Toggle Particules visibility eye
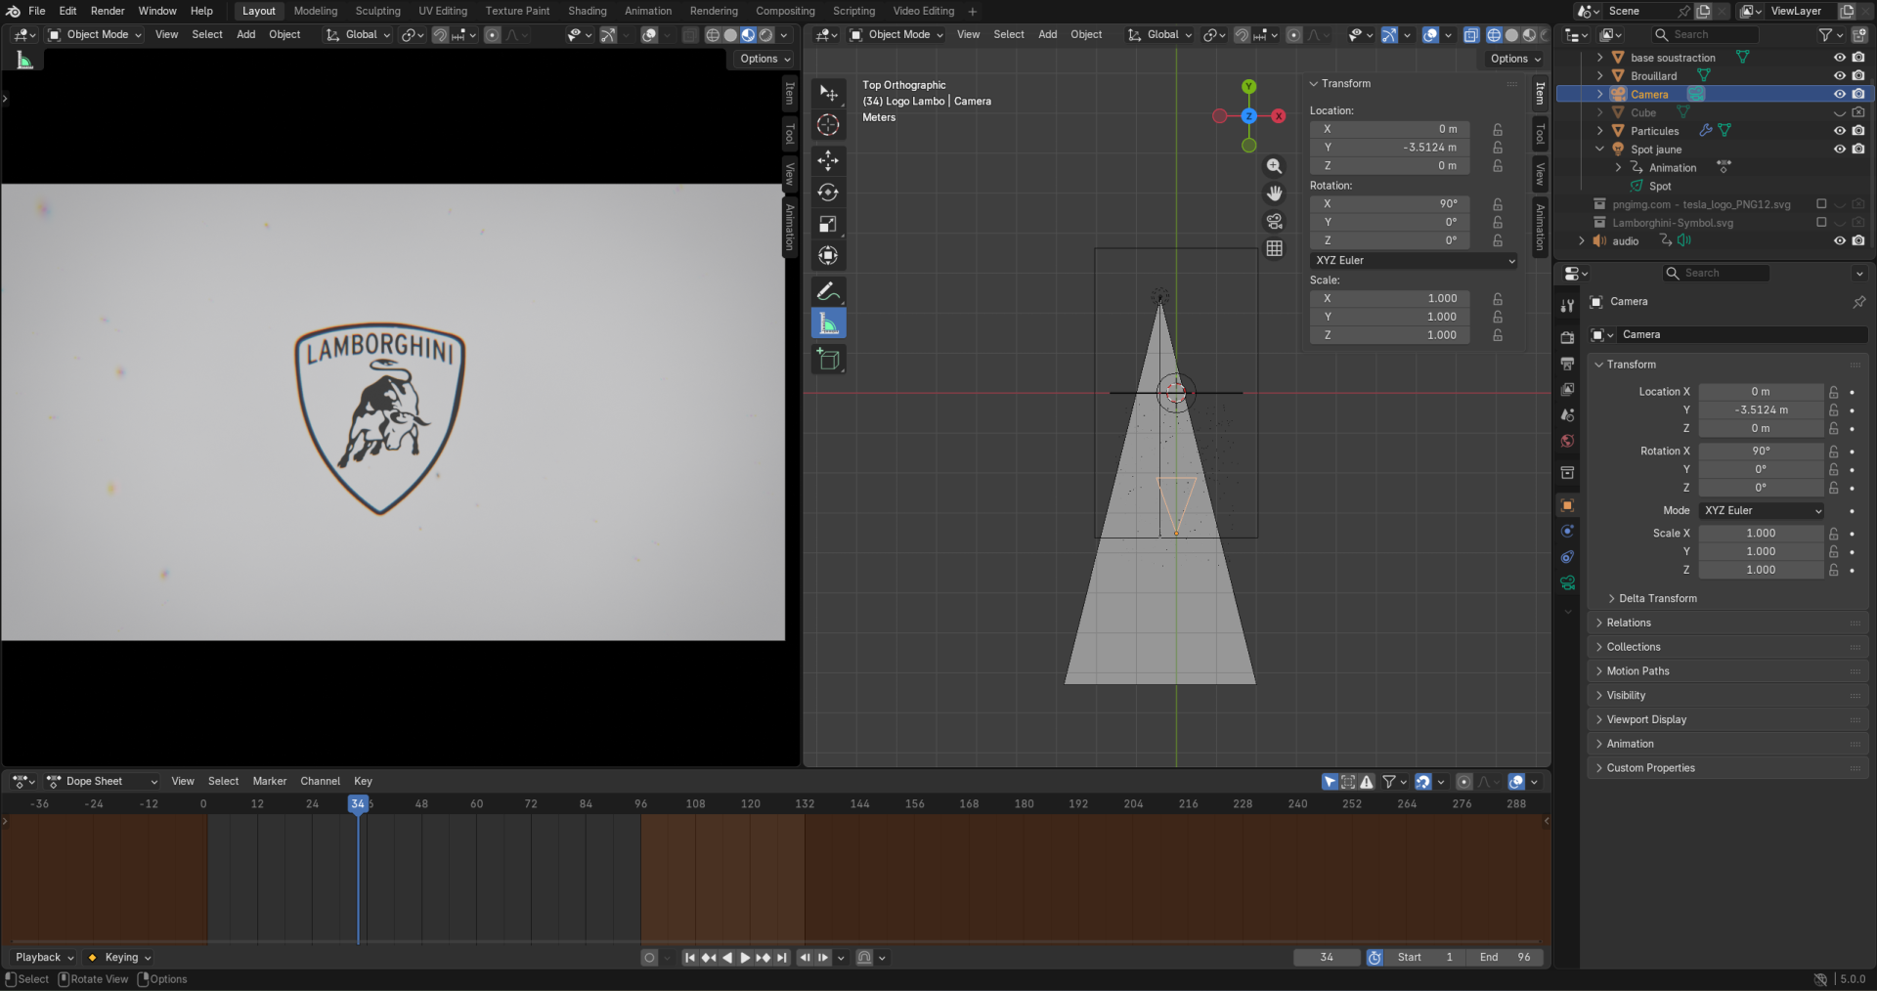Image resolution: width=1877 pixels, height=991 pixels. pyautogui.click(x=1839, y=131)
